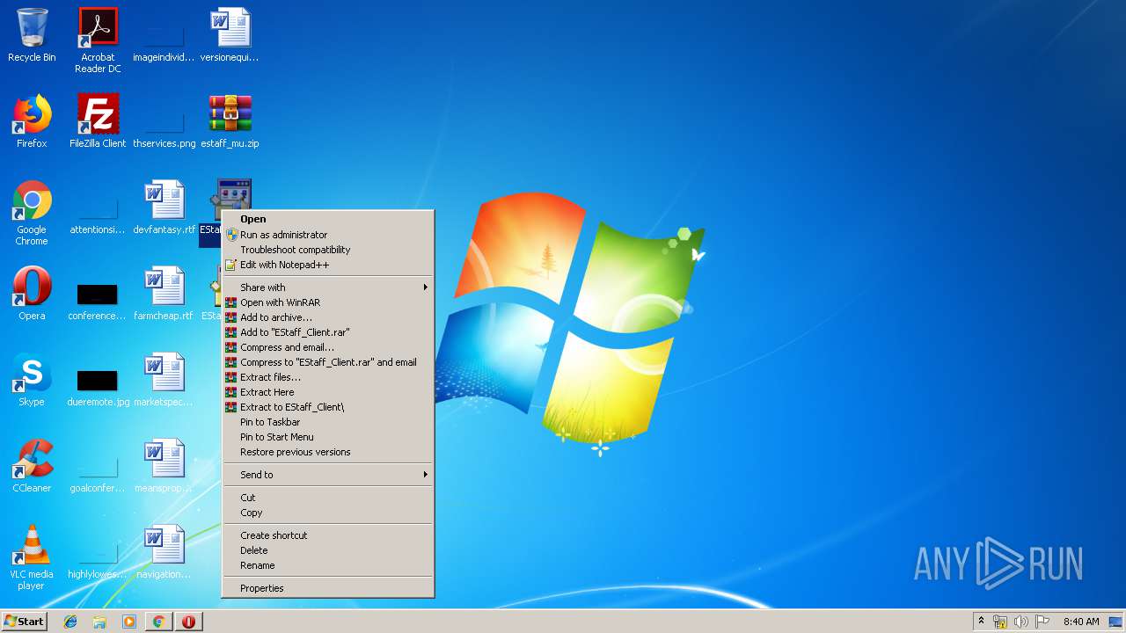Select Troubleshoot compatibility menu entry
This screenshot has height=633, width=1126.
pos(327,250)
